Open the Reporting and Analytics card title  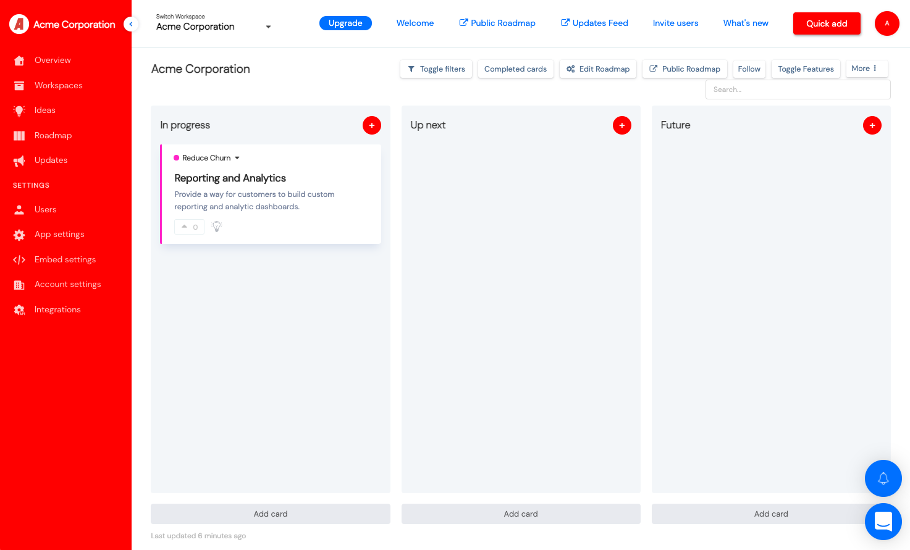tap(230, 178)
